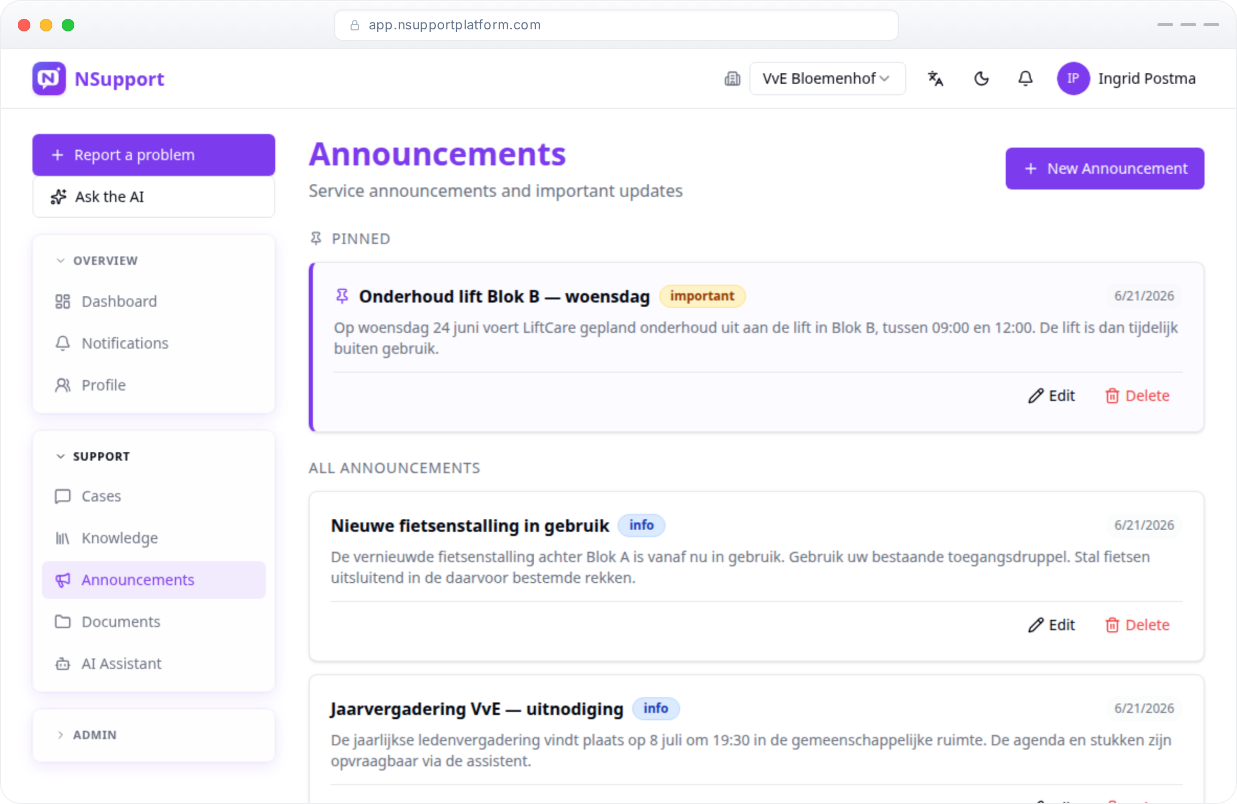Image resolution: width=1237 pixels, height=804 pixels.
Task: Click the browser address bar
Action: coord(616,25)
